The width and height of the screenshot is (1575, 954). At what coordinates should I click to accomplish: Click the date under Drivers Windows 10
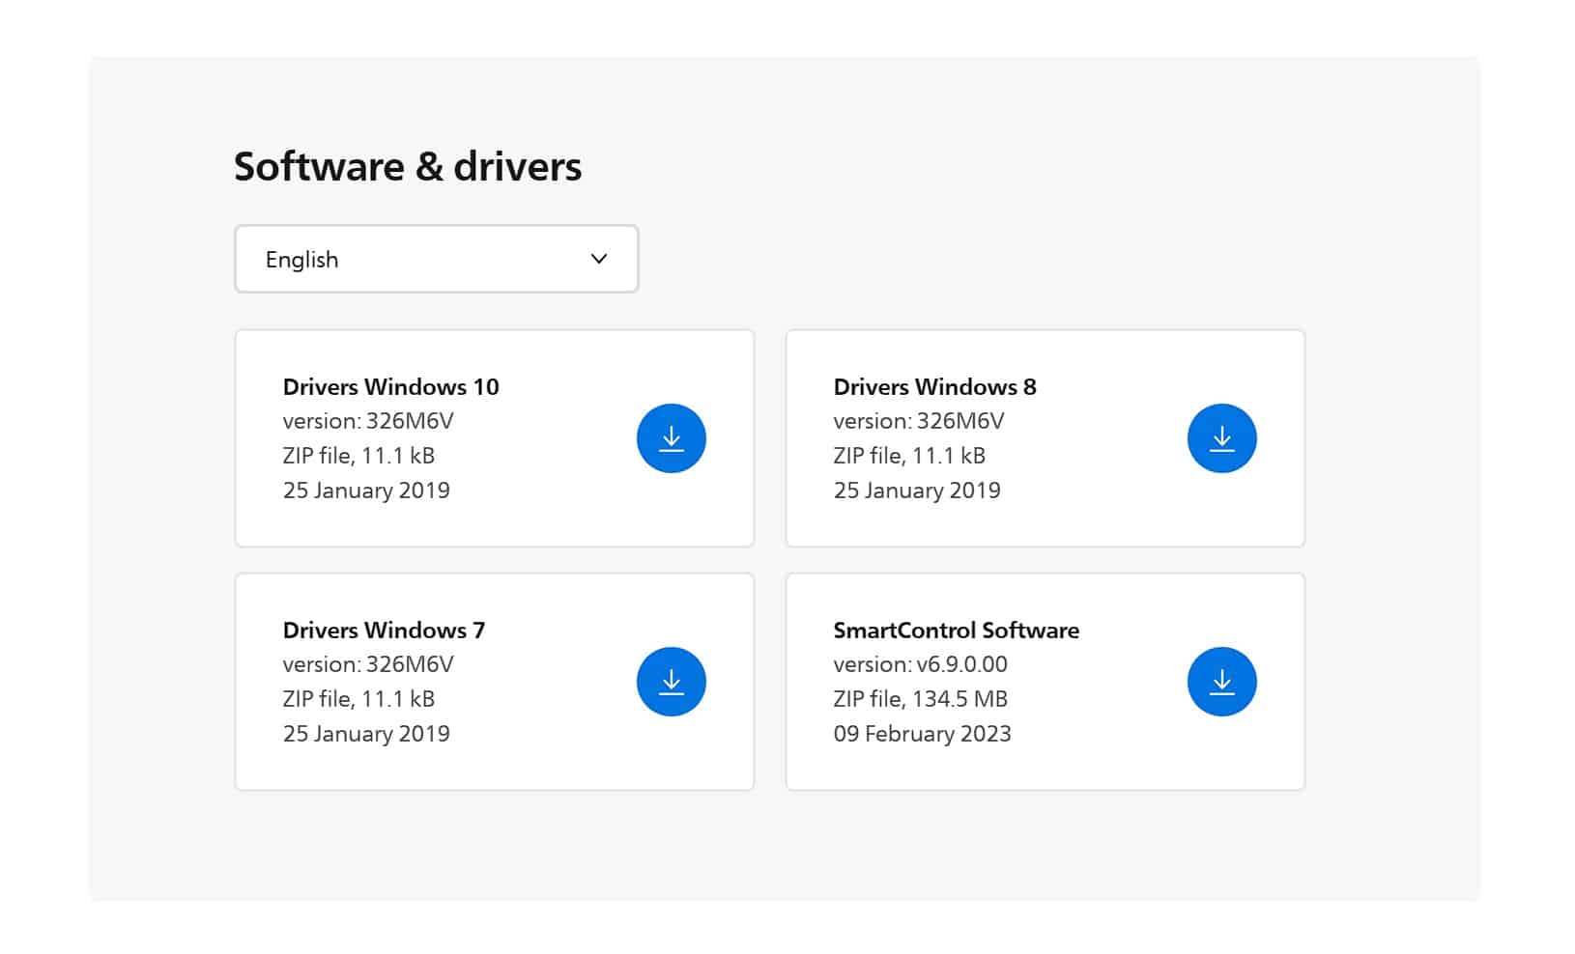pos(366,491)
